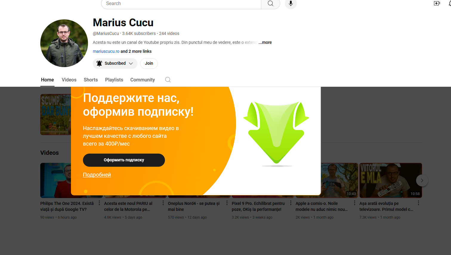This screenshot has height=255, width=451.
Task: Open the mariuscucu.ro link
Action: point(106,51)
